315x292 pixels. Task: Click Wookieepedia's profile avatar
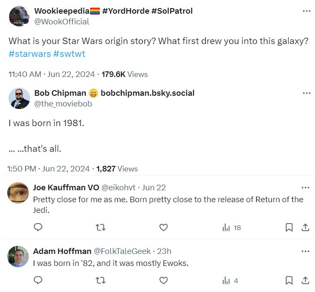(19, 17)
